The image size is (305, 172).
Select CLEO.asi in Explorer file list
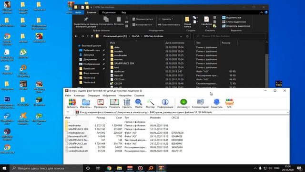[119, 79]
